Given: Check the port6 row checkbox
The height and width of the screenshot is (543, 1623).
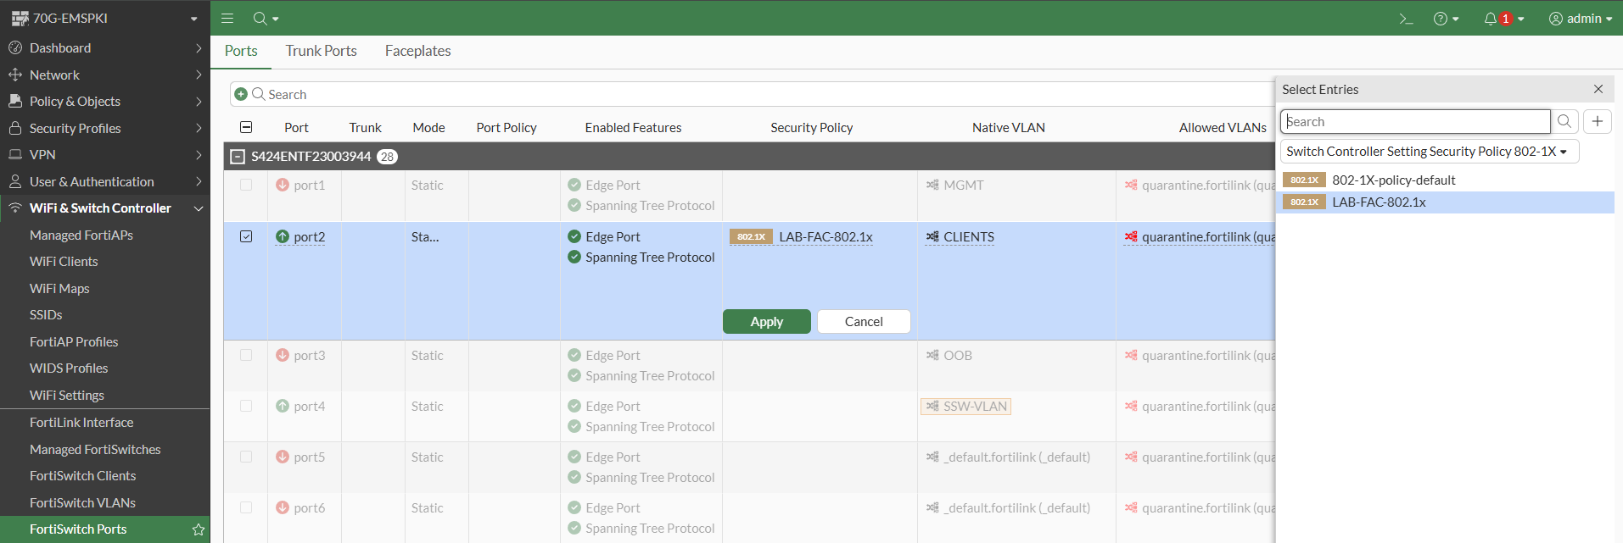Looking at the screenshot, I should click(246, 507).
